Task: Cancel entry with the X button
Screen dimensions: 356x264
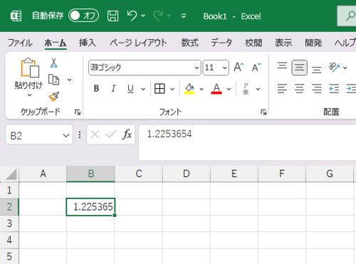Action: pos(95,134)
